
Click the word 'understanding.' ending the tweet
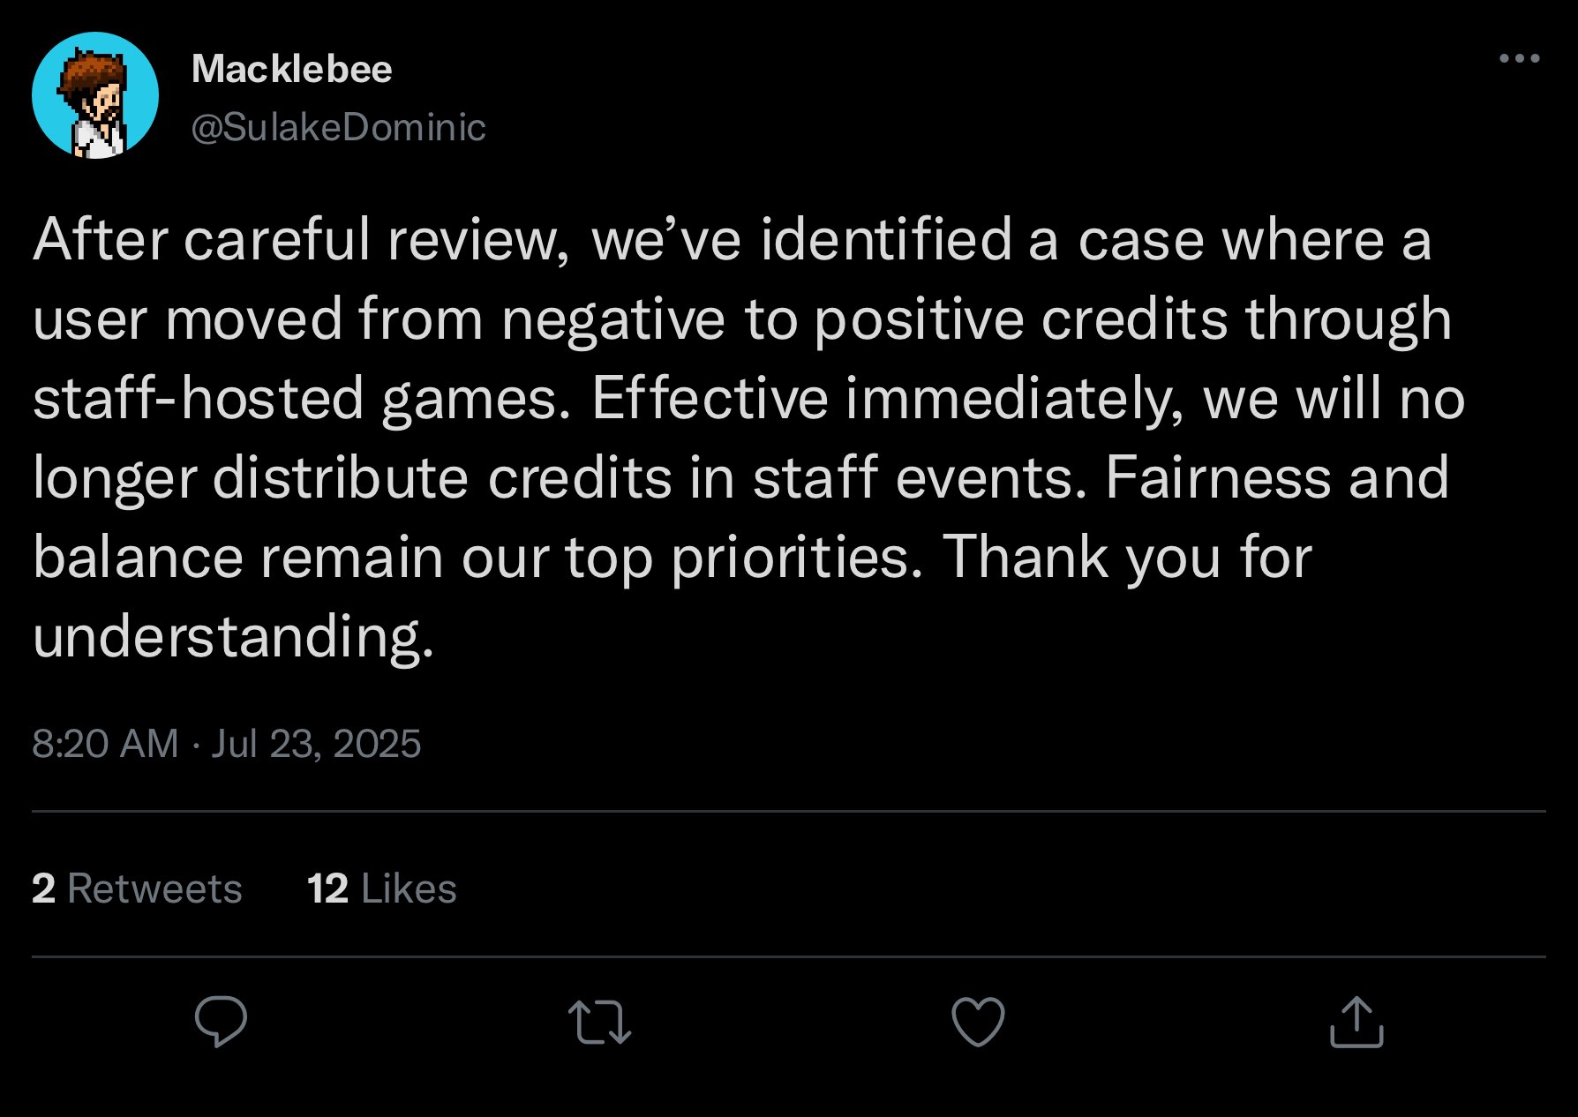233,637
